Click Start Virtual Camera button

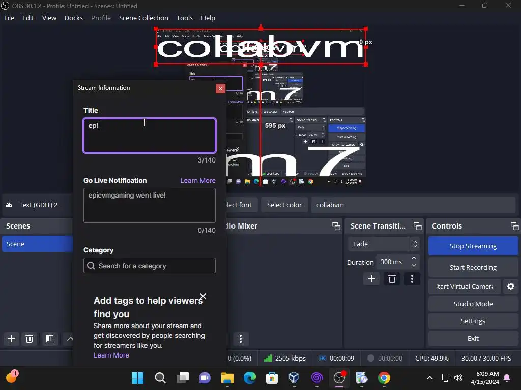tap(465, 286)
